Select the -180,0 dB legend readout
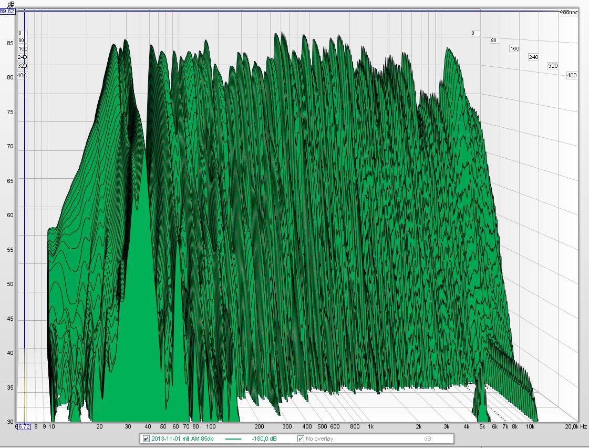The width and height of the screenshot is (589, 448). [x=265, y=439]
